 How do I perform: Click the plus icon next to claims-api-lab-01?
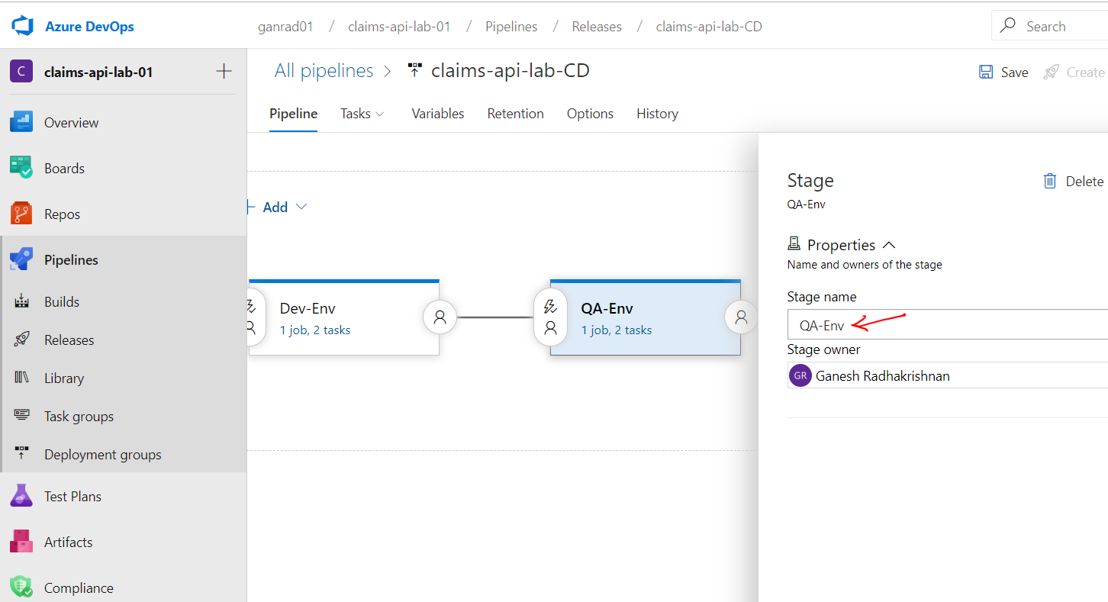(x=224, y=72)
